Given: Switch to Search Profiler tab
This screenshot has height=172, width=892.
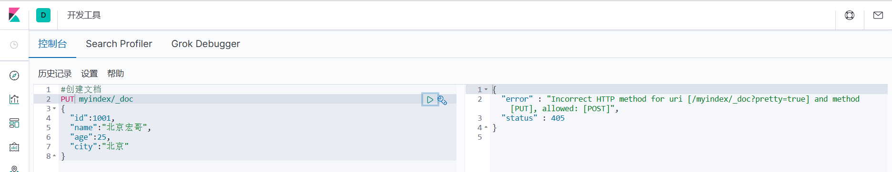Looking at the screenshot, I should 119,44.
